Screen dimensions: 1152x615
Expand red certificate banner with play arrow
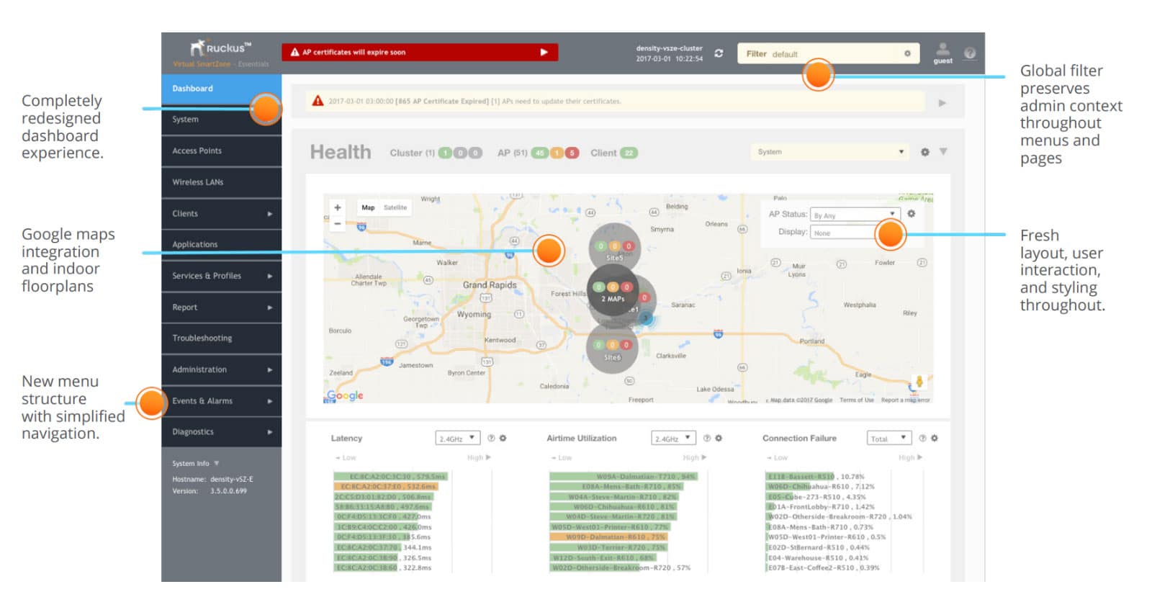coord(544,52)
